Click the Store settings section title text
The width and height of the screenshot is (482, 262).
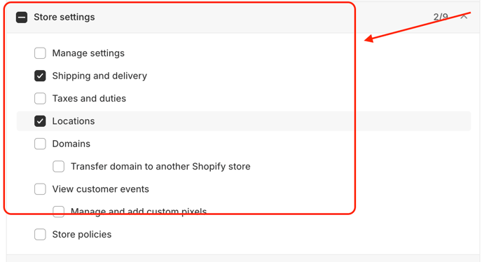[x=64, y=18]
